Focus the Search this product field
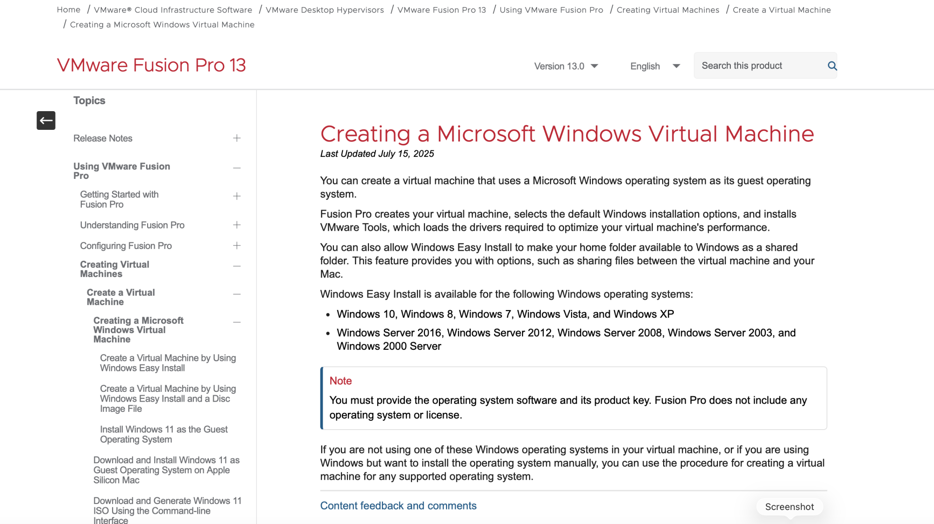Screen dimensions: 934x524 [x=759, y=66]
